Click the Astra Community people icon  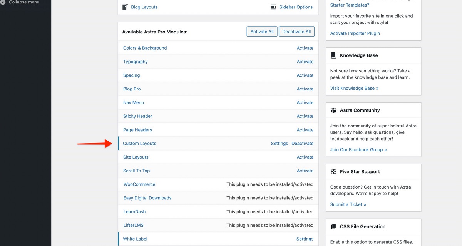click(333, 110)
